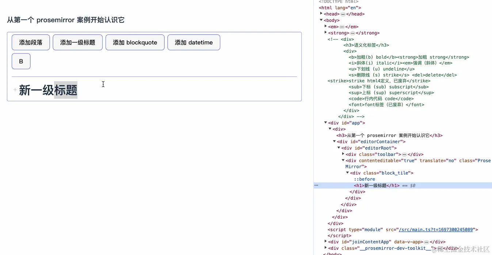Click the ellipsis beside the selected h1 row

tap(316, 185)
